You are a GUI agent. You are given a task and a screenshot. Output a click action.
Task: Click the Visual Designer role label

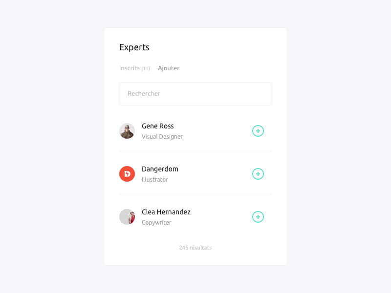click(x=162, y=137)
